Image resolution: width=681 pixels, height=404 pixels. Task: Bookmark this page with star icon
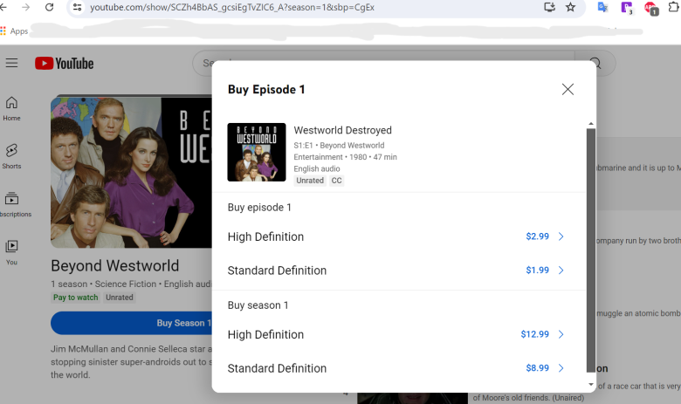570,7
